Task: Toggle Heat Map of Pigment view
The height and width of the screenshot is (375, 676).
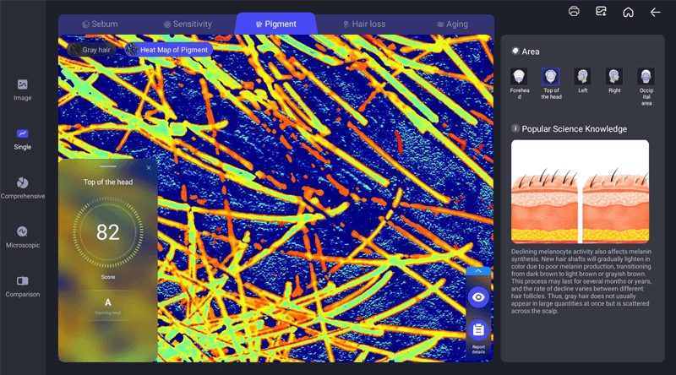Action: pyautogui.click(x=166, y=50)
